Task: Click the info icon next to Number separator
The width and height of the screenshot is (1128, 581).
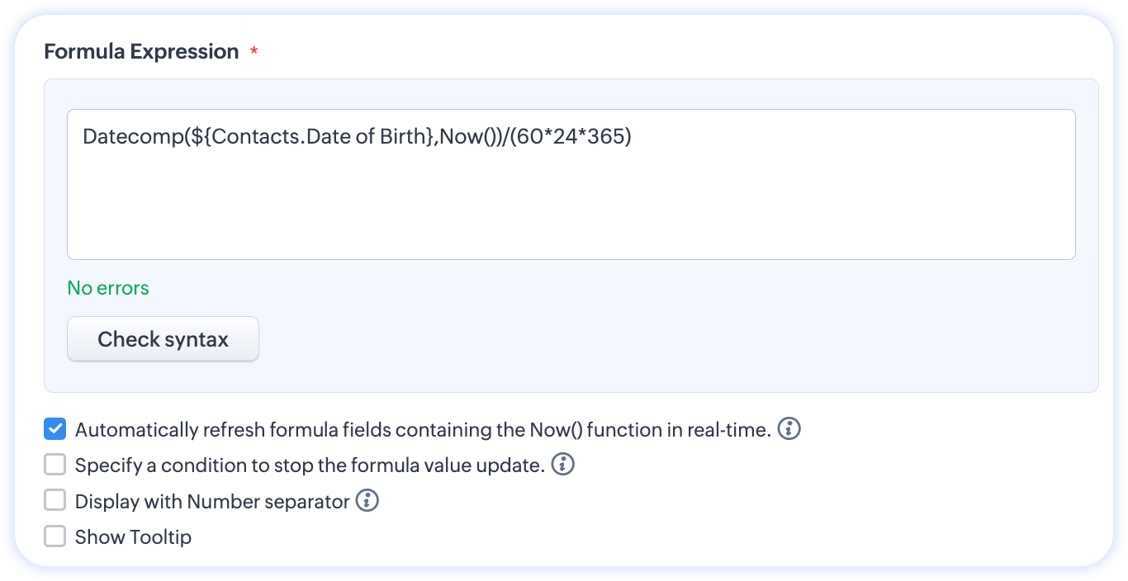Action: tap(367, 501)
